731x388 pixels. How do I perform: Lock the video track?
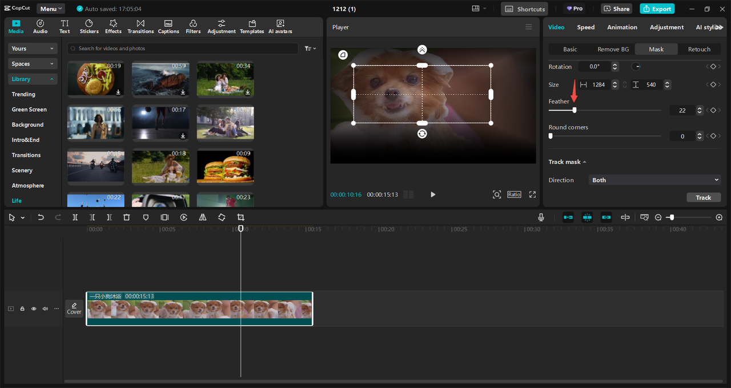[22, 309]
